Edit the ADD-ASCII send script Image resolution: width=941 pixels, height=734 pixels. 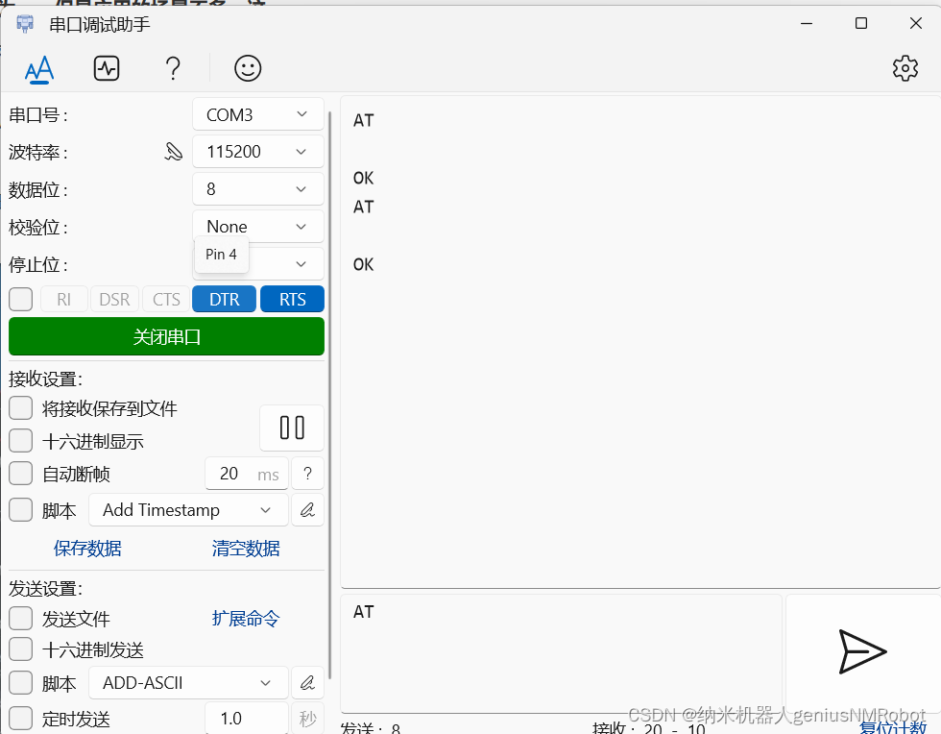point(308,683)
